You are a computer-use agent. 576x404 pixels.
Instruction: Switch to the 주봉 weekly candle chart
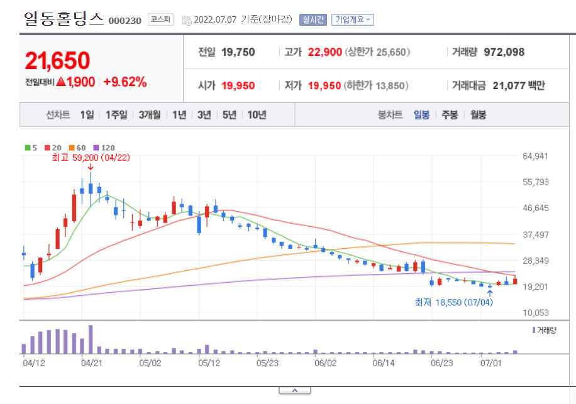point(450,115)
